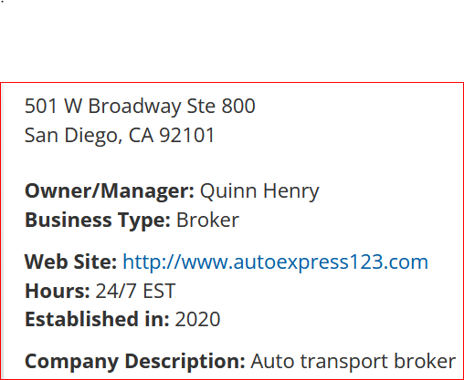Select the Business Type label

pos(98,220)
